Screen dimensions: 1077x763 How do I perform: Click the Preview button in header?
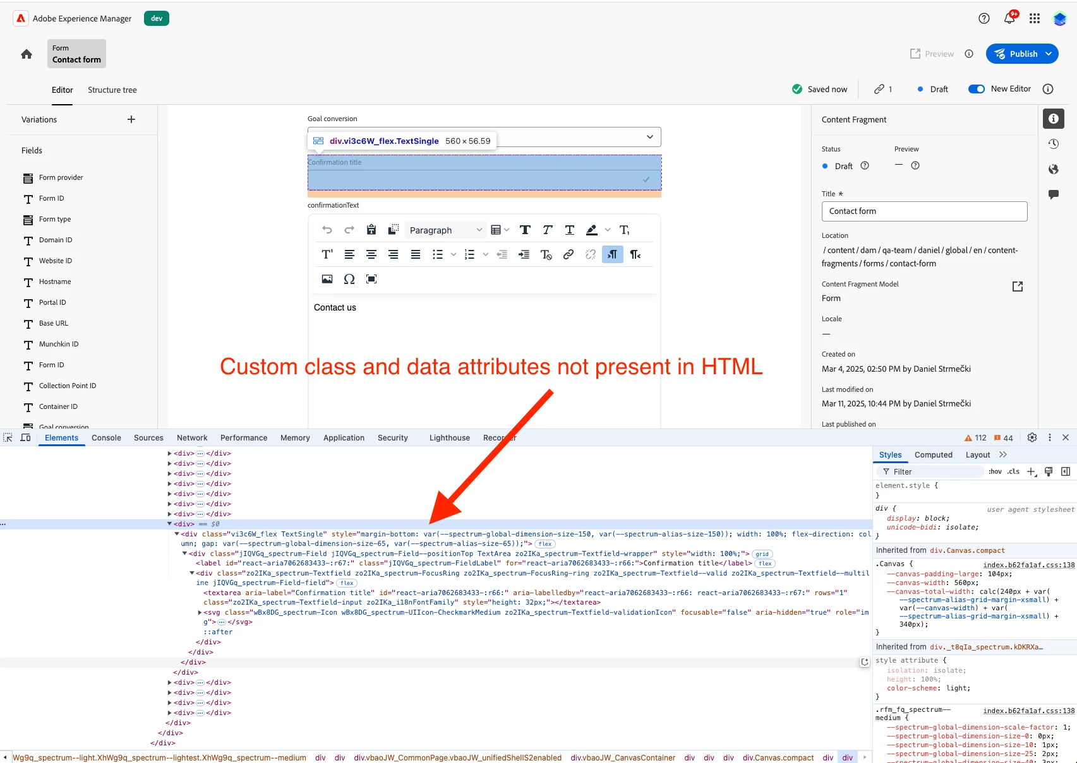coord(932,54)
